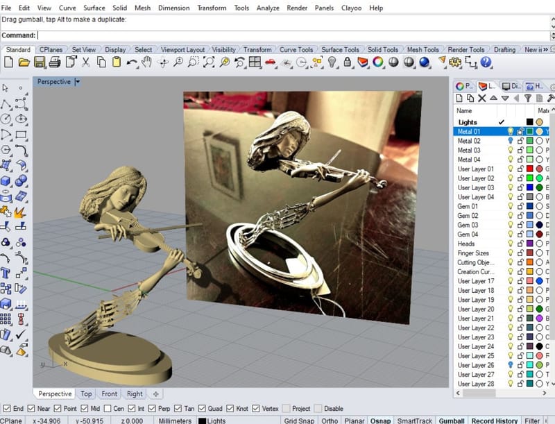The height and width of the screenshot is (424, 555).
Task: Click the Open file folder icon
Action: pyautogui.click(x=24, y=62)
